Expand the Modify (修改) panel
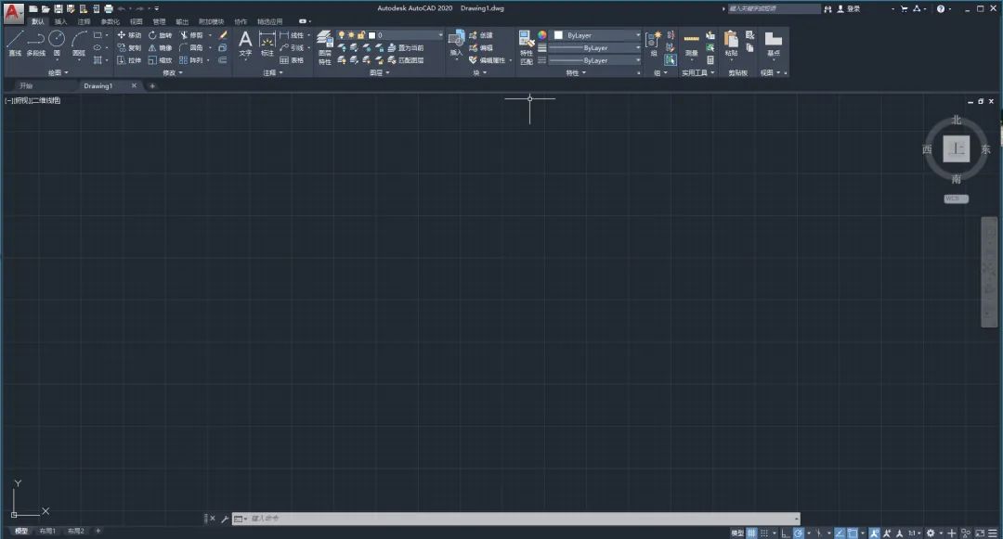The width and height of the screenshot is (1003, 539). pos(173,72)
